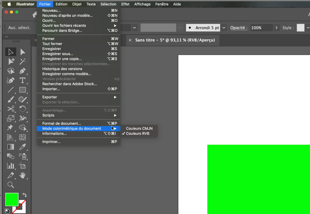Viewport: 310px width, 214px height.
Task: Select the Pen tool
Action: tap(23, 71)
